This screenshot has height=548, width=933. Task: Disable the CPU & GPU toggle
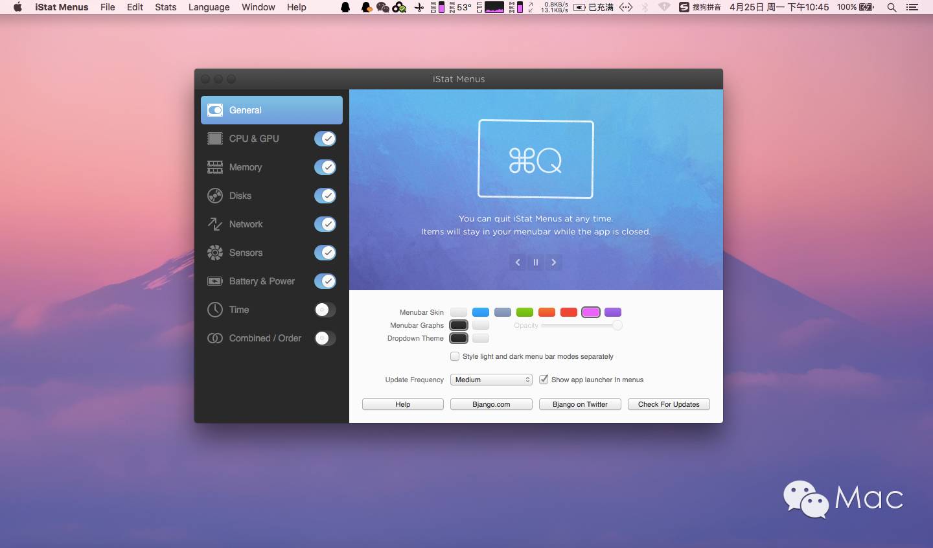[325, 139]
